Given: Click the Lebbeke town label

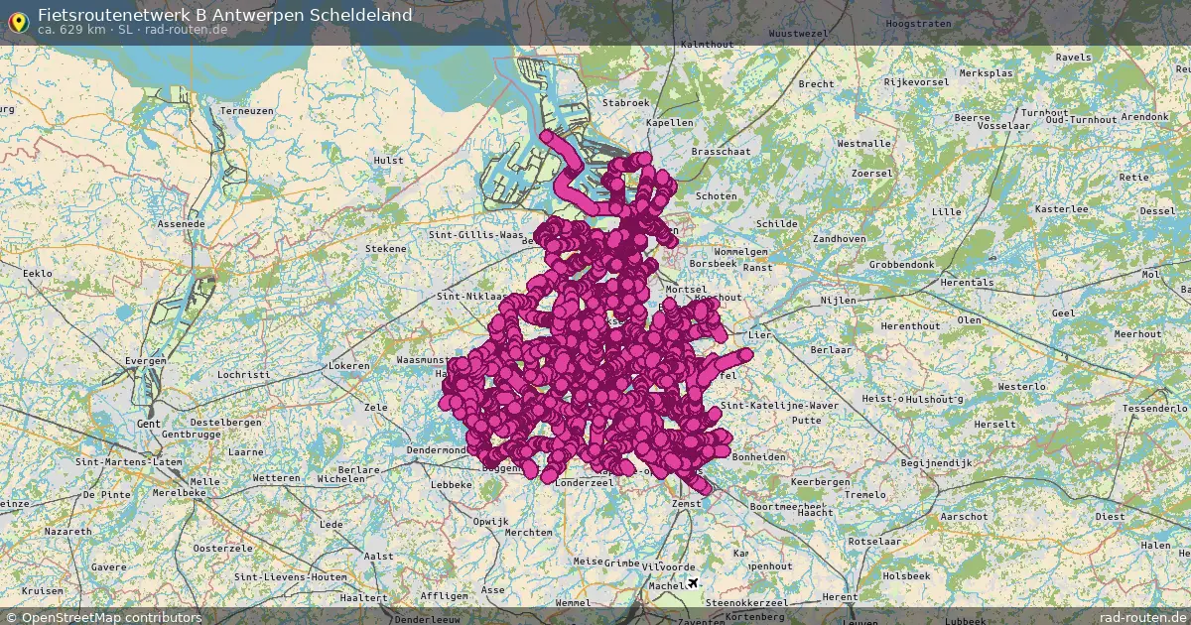Looking at the screenshot, I should 453,484.
